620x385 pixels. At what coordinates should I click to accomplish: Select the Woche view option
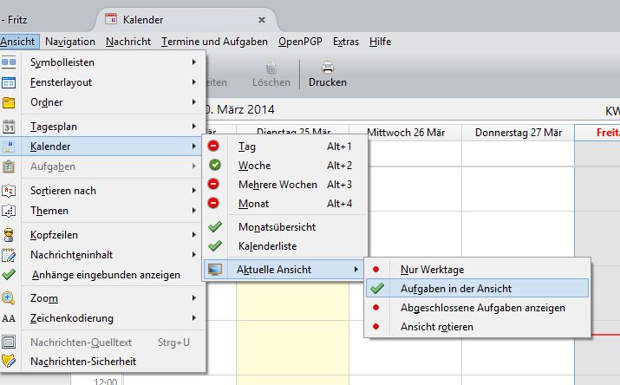284,166
